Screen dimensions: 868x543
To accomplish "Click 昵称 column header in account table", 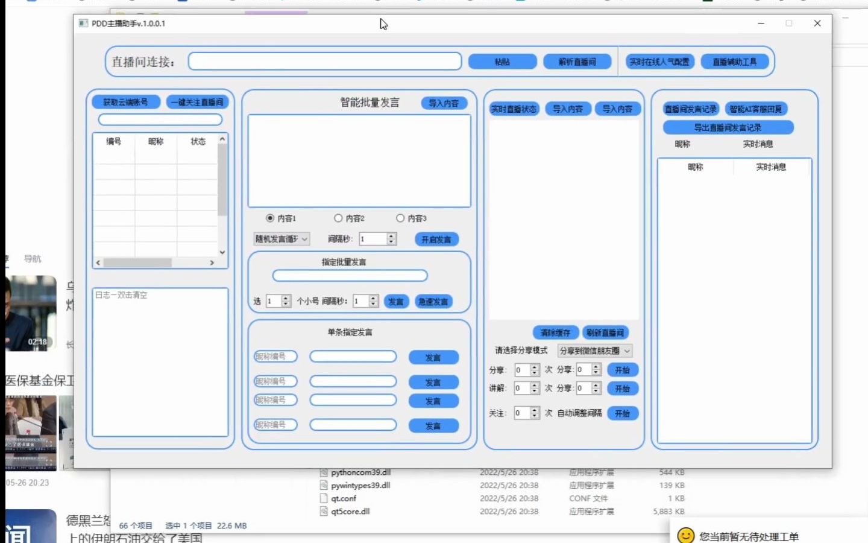I will (x=156, y=141).
